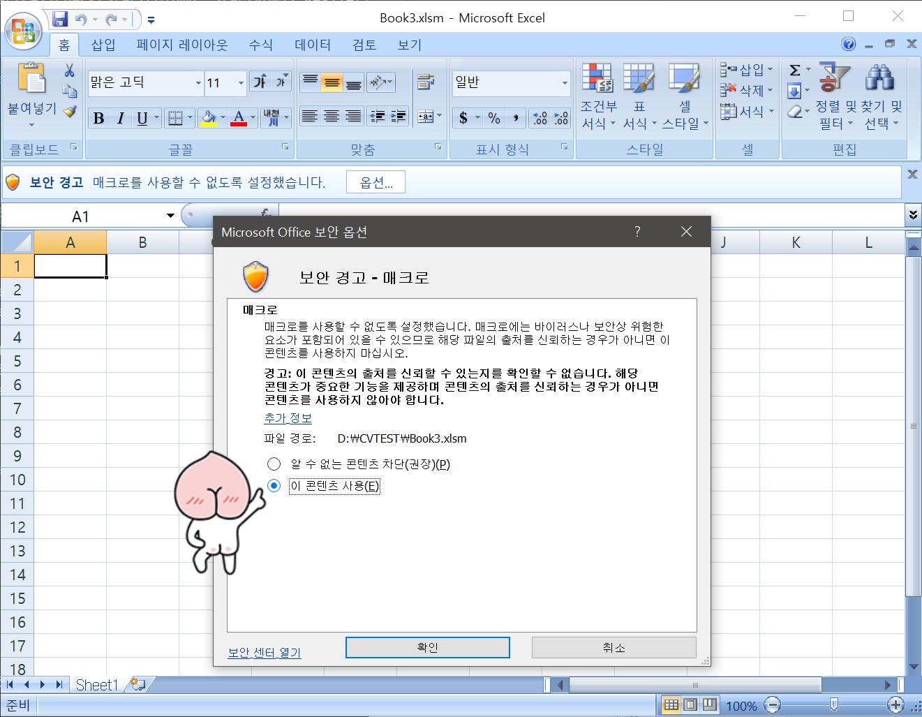Open the 홈 (Home) ribbon tab

[64, 45]
